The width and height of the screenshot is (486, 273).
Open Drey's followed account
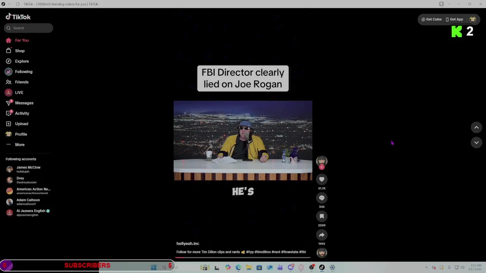[28, 180]
